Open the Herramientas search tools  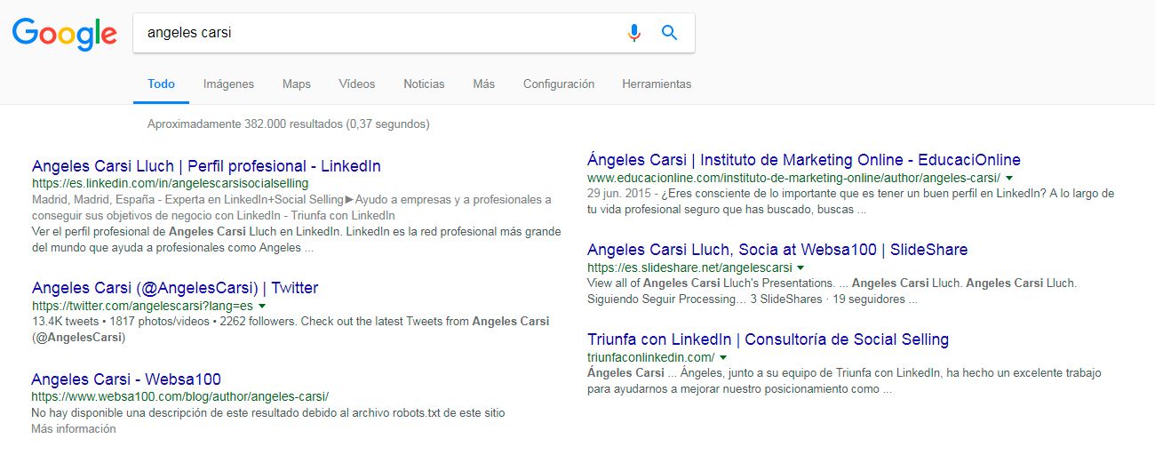tap(656, 84)
